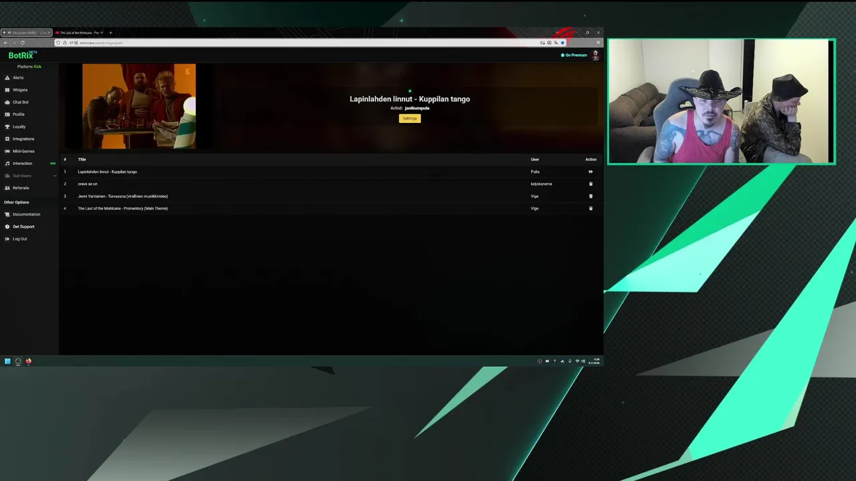
Task: Click the user name Pults in queue
Action: [535, 172]
